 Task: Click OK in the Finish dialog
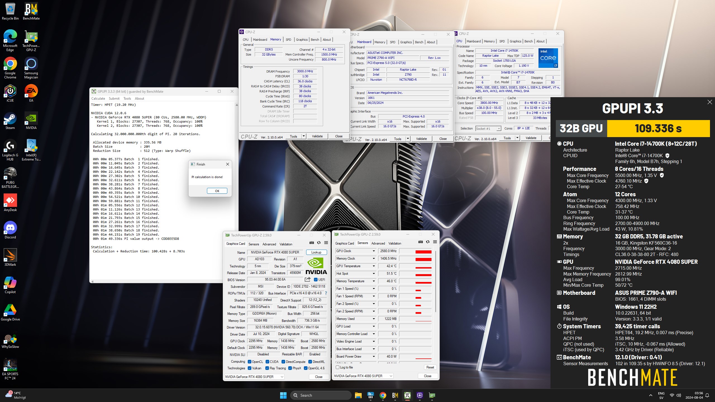(217, 191)
